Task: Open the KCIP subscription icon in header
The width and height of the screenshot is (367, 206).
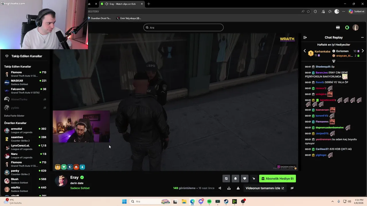Action: tap(338, 27)
